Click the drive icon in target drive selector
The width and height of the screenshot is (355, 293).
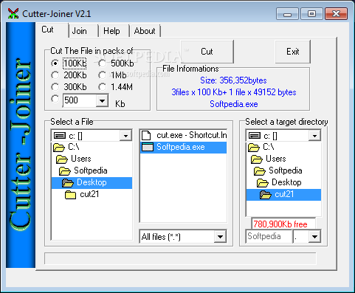tap(255, 136)
